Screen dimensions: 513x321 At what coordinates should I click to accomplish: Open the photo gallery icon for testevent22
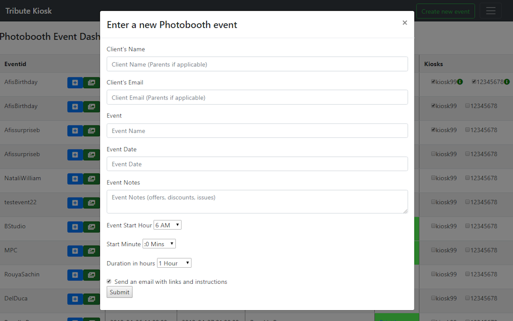pyautogui.click(x=91, y=203)
